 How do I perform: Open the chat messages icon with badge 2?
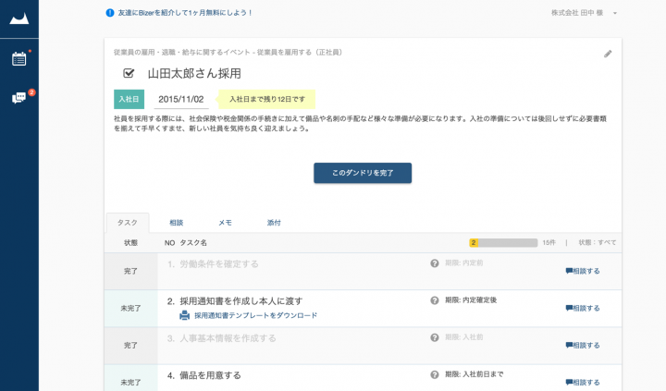pos(19,98)
